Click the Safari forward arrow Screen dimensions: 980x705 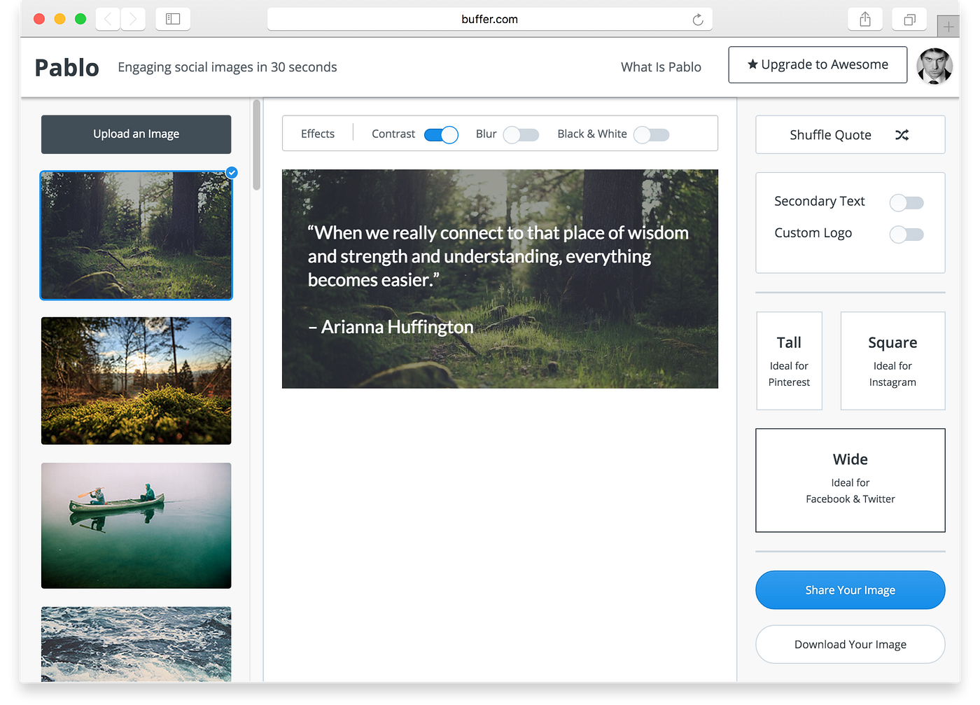[x=133, y=20]
